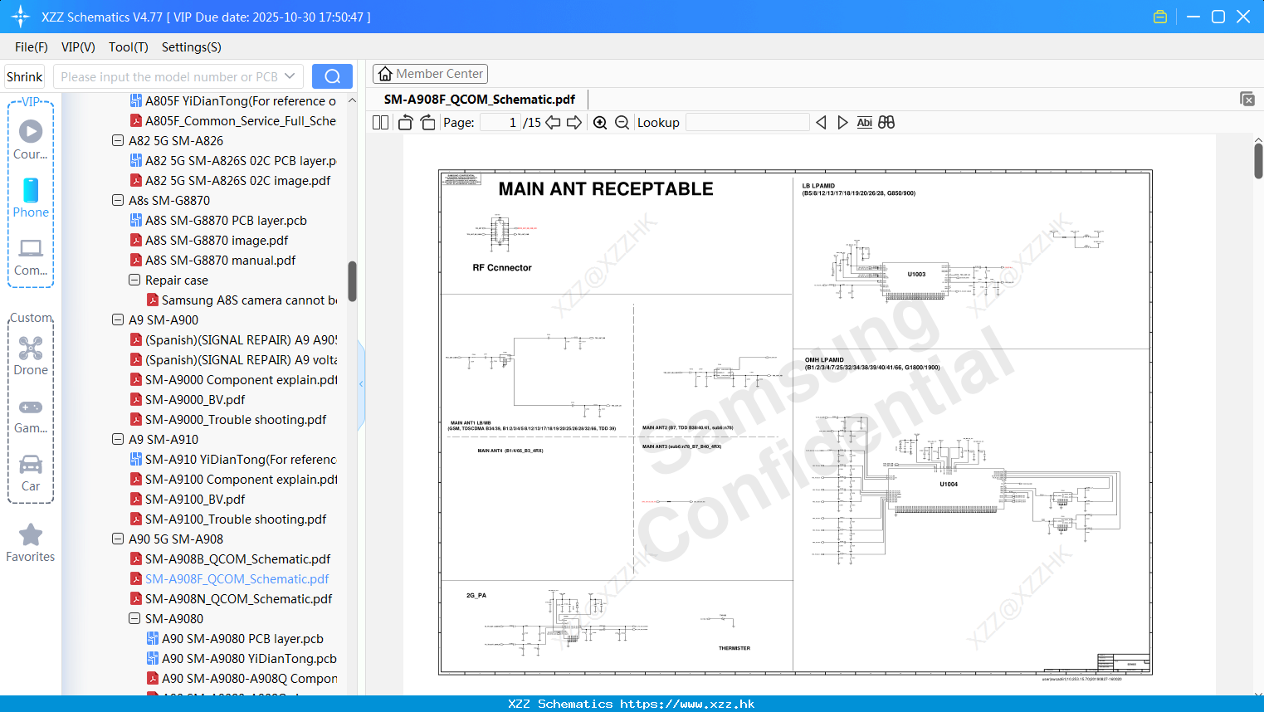
Task: Open the Tool menu
Action: (129, 47)
